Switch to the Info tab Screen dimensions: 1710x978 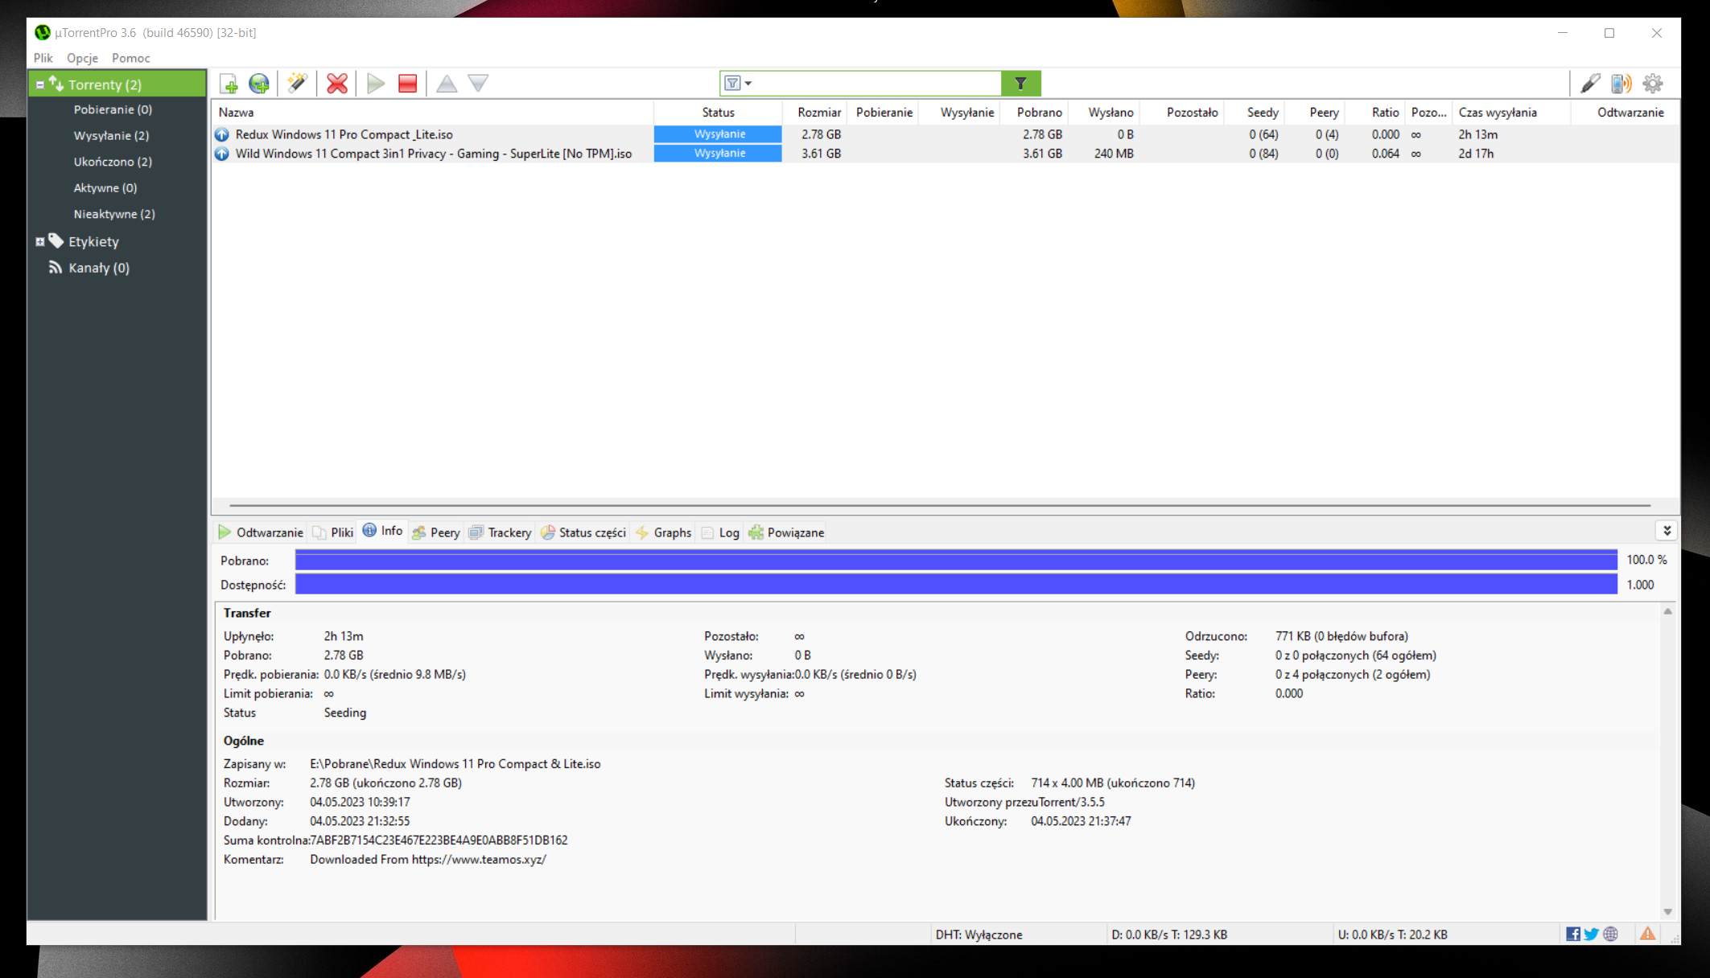click(382, 531)
